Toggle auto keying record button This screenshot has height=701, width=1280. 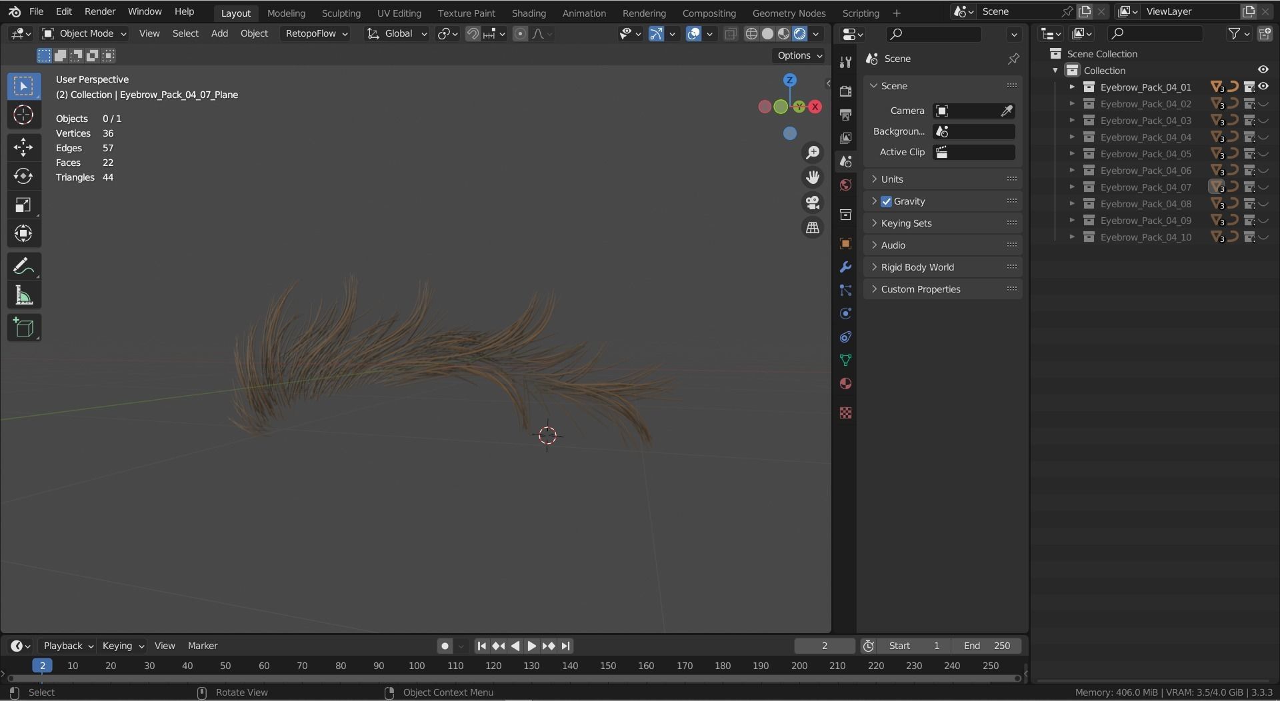click(445, 646)
